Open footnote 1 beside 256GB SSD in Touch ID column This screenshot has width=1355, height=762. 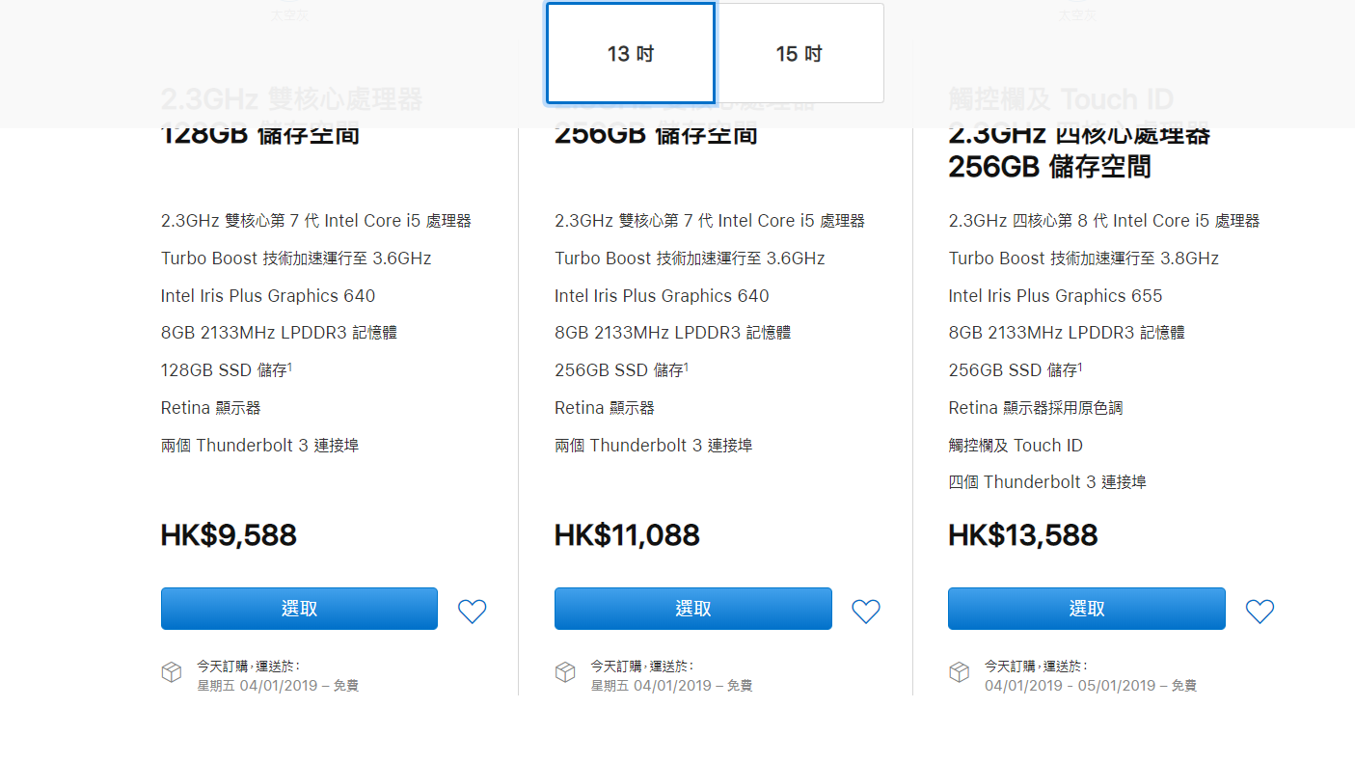1080,366
